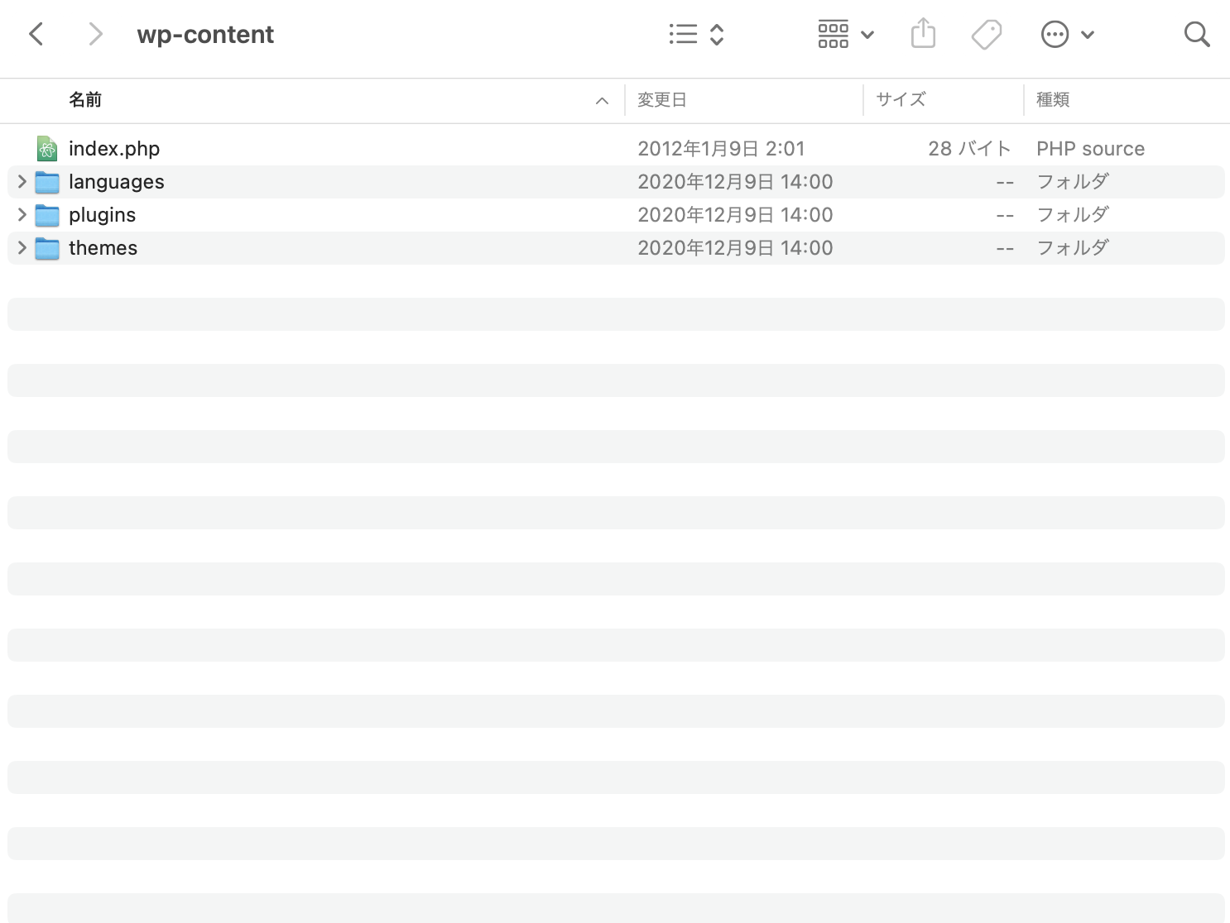Image resolution: width=1230 pixels, height=923 pixels.
Task: Toggle sort direction arrow in name column
Action: pyautogui.click(x=602, y=101)
